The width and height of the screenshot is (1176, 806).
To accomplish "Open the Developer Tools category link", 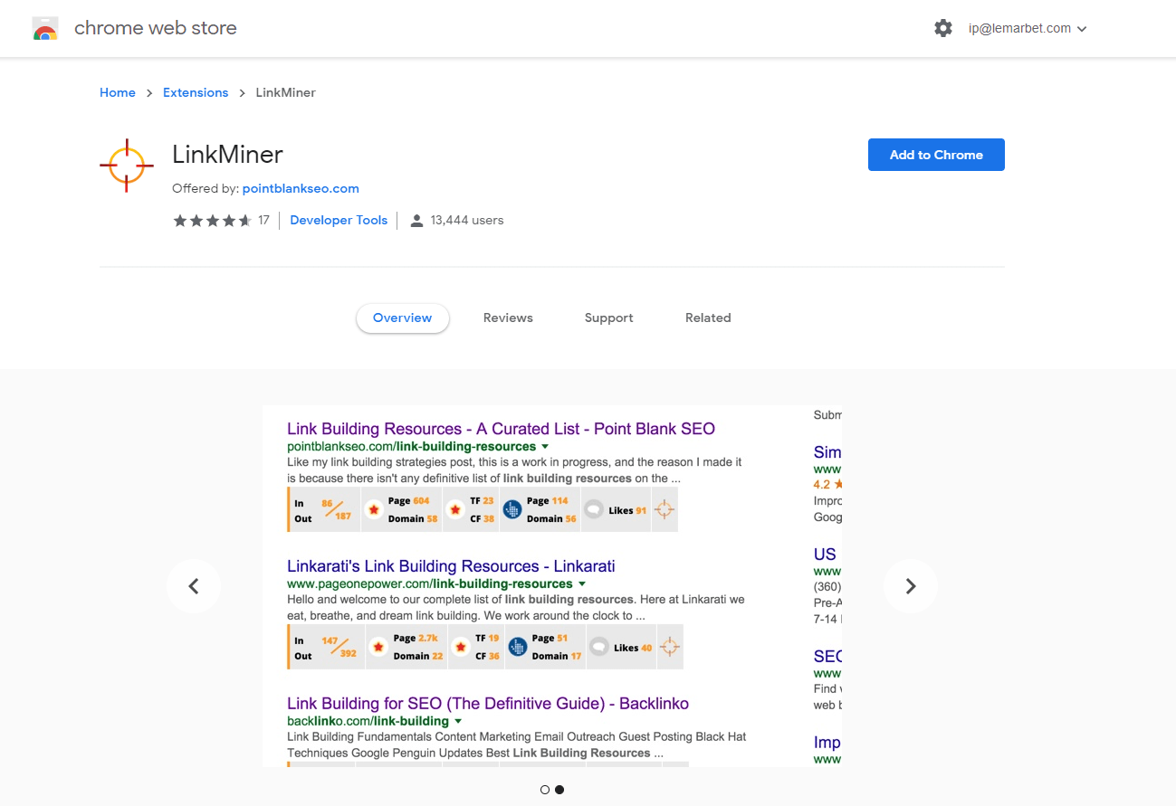I will (x=339, y=220).
